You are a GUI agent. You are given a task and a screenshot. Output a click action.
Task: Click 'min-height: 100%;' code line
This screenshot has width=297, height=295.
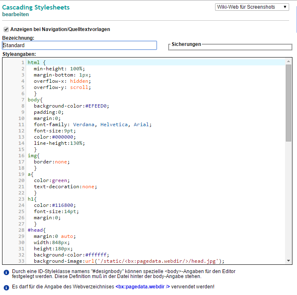(x=59, y=69)
